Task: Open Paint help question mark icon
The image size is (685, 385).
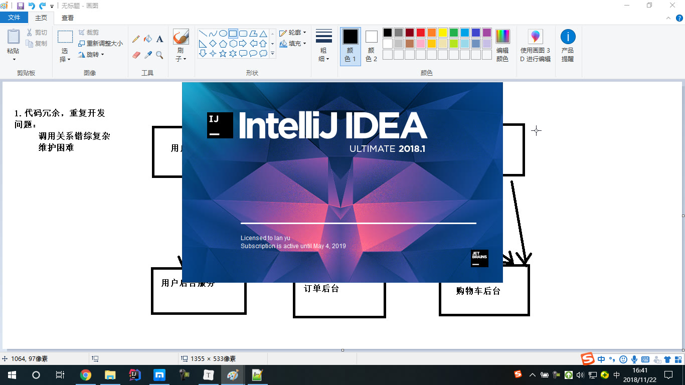Action: [679, 18]
